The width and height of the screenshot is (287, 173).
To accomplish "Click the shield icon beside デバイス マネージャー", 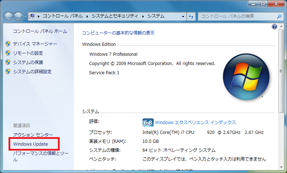I will click(x=8, y=44).
